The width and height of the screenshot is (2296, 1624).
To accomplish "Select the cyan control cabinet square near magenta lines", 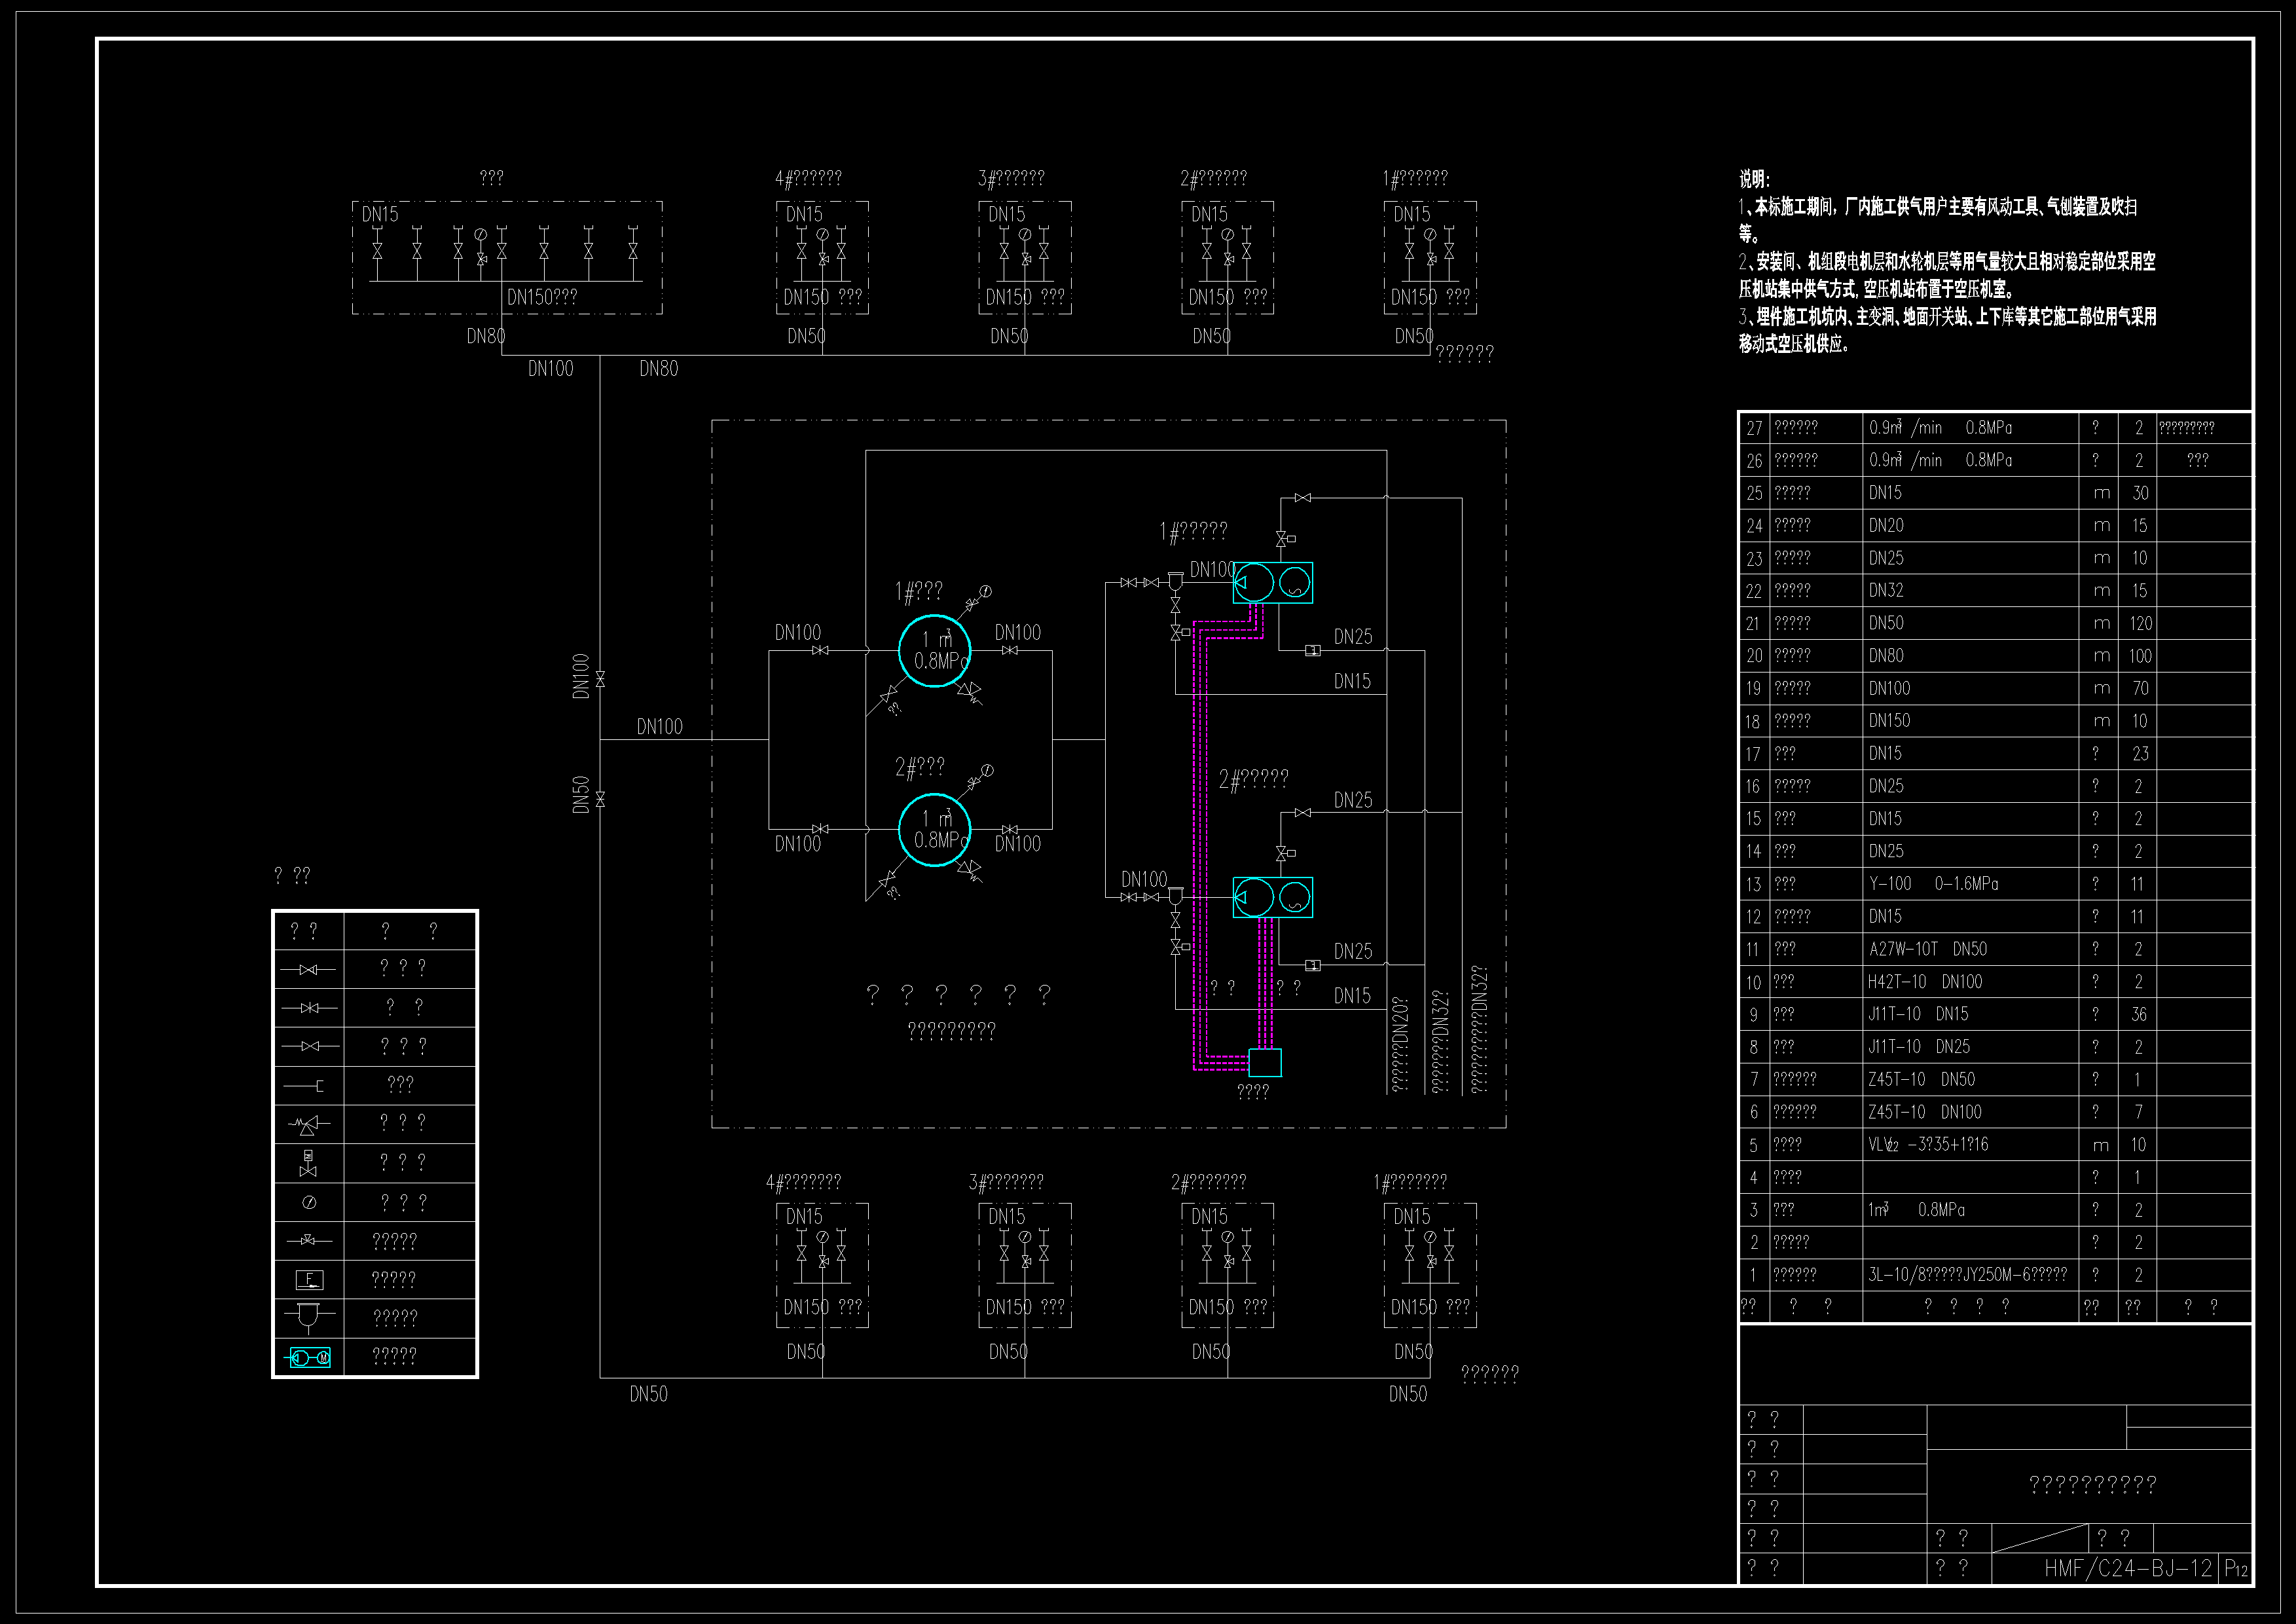I will click(x=1265, y=1062).
